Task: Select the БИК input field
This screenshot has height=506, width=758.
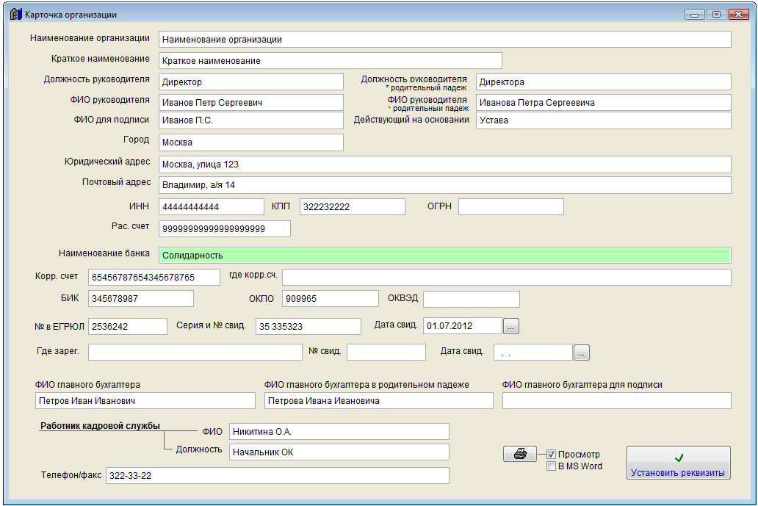Action: (140, 299)
